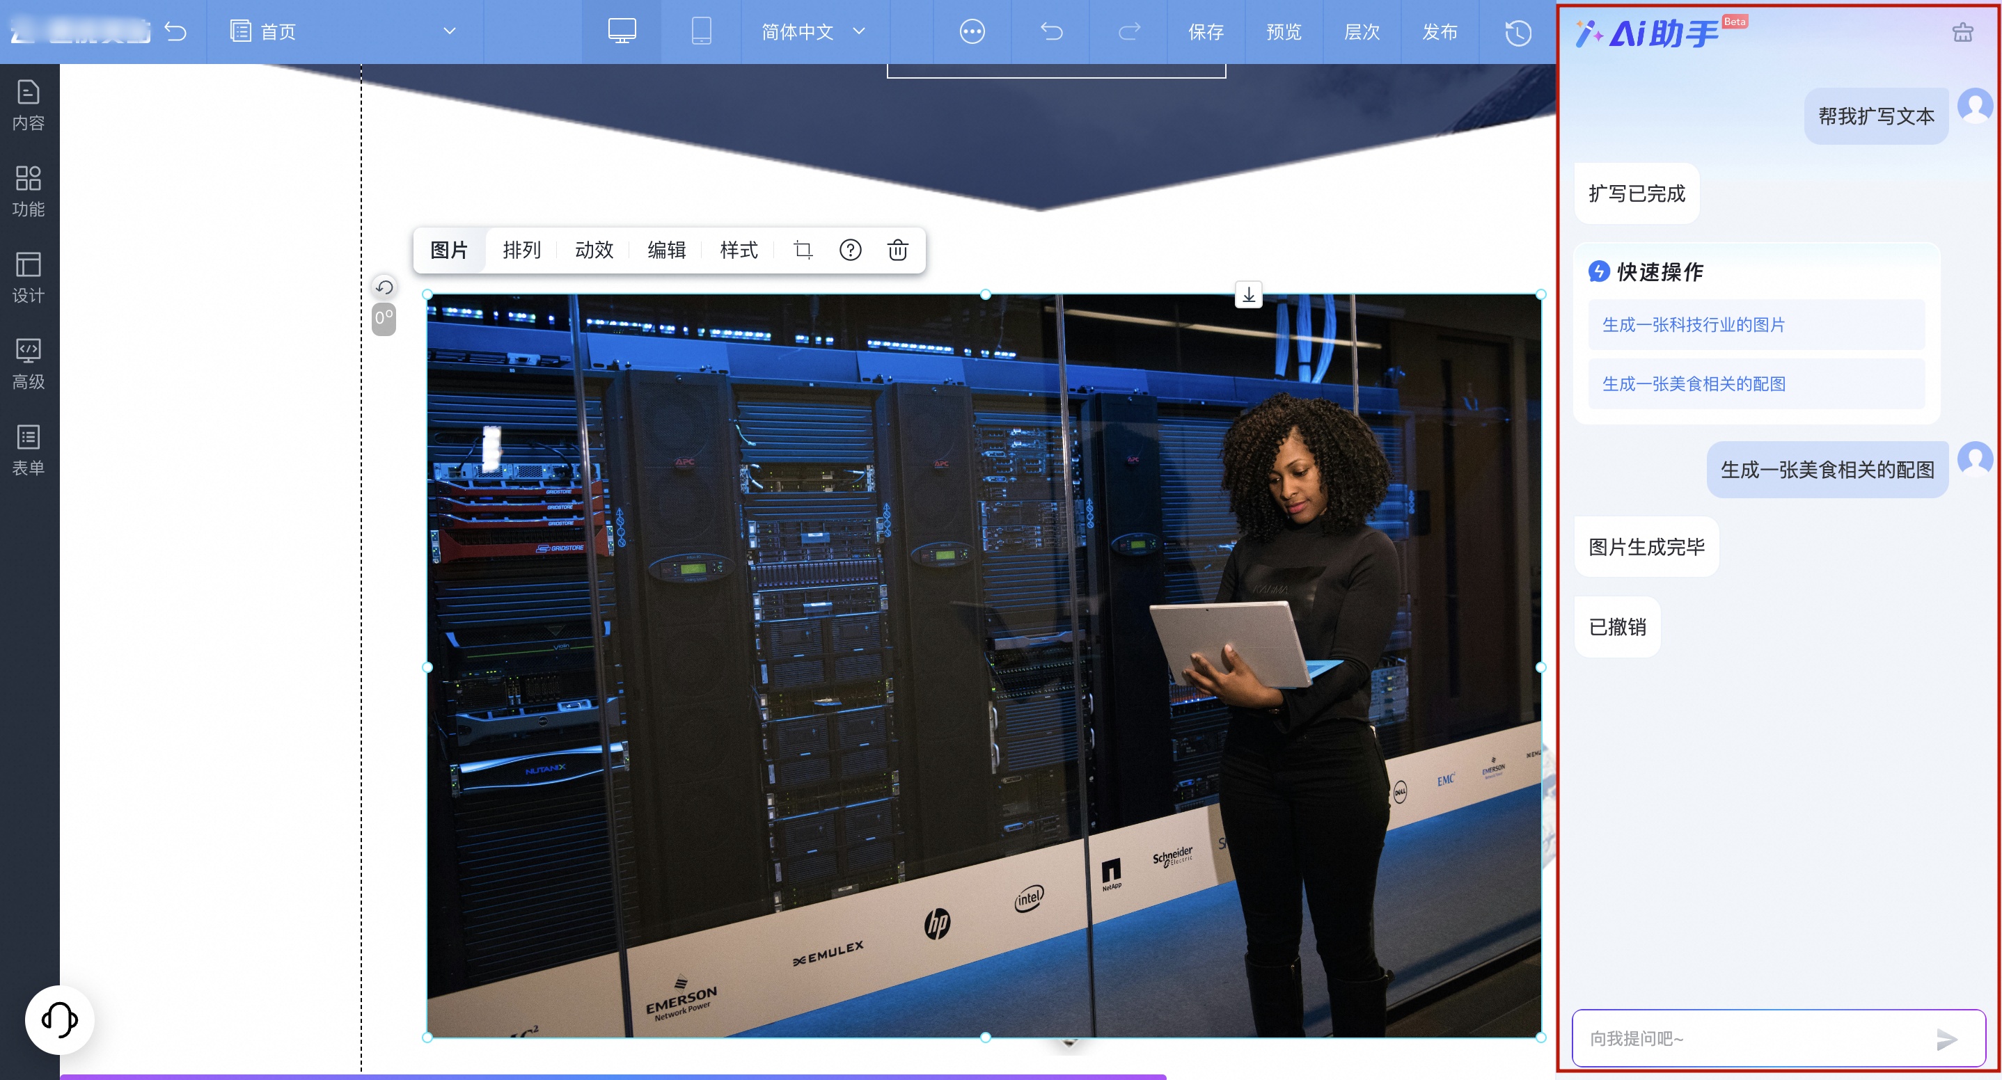
Task: Delete the image with trash icon
Action: point(898,251)
